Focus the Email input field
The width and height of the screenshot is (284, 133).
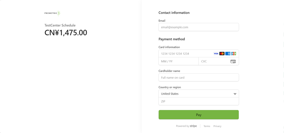tap(198, 27)
